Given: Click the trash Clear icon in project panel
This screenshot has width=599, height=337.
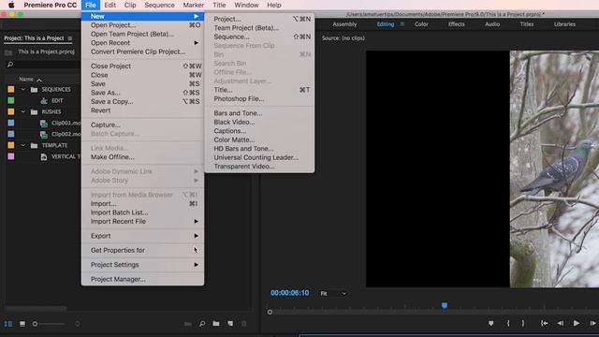Looking at the screenshot, I should (x=244, y=324).
